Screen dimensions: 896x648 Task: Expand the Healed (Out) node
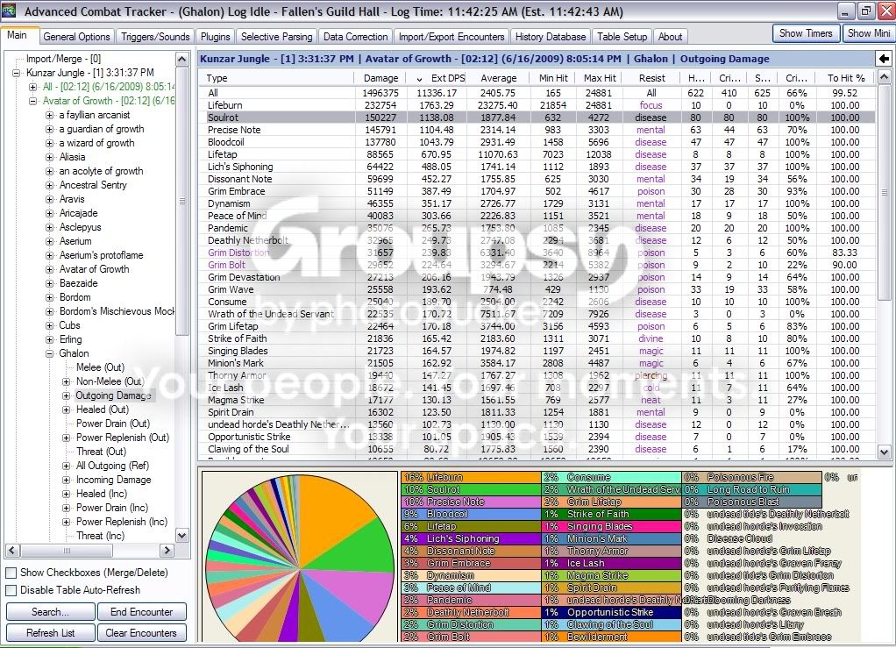point(67,409)
